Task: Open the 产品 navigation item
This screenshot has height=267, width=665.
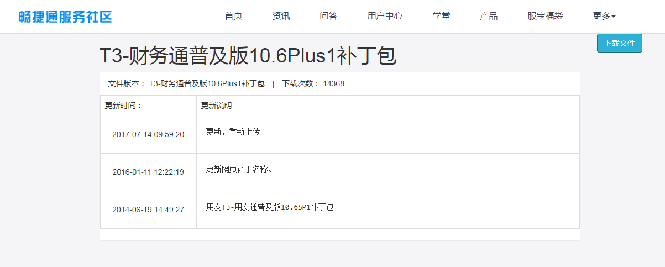Action: pyautogui.click(x=489, y=16)
